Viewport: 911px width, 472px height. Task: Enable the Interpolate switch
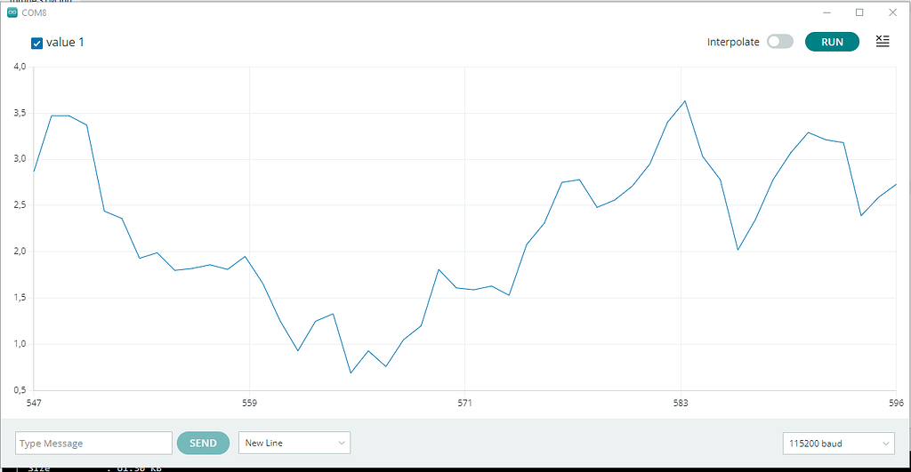coord(779,42)
